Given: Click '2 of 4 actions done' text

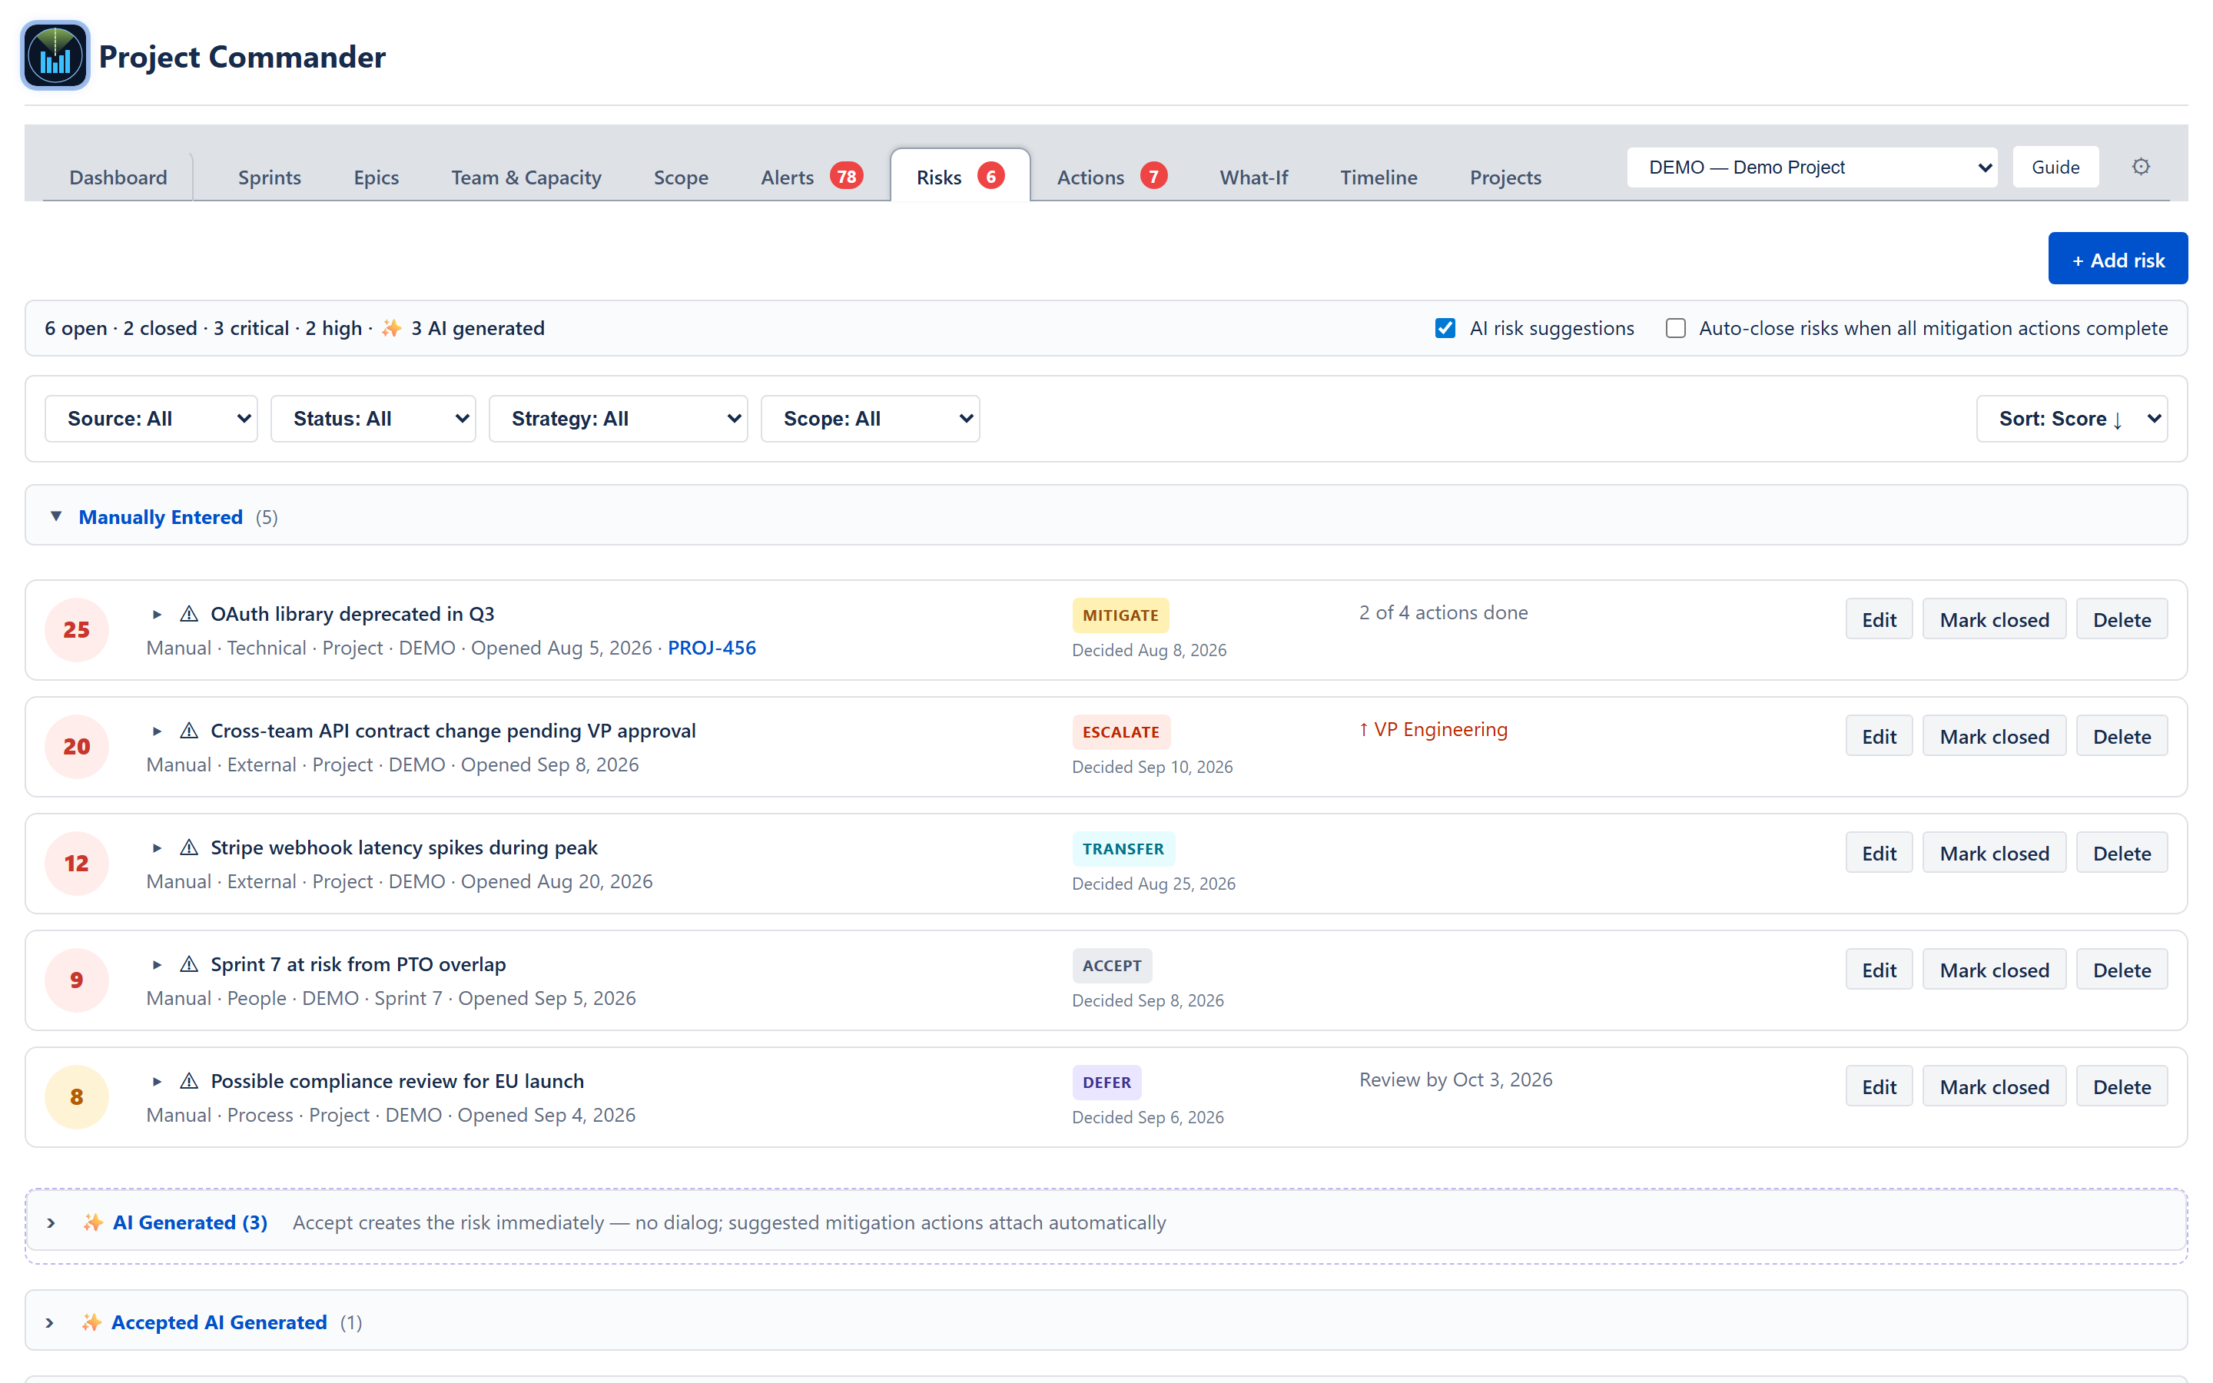Looking at the screenshot, I should pos(1443,612).
